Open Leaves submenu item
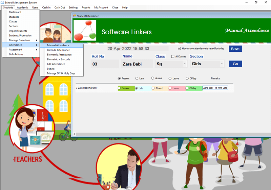Viewport: 271px width, 190px height. pyautogui.click(x=62, y=69)
